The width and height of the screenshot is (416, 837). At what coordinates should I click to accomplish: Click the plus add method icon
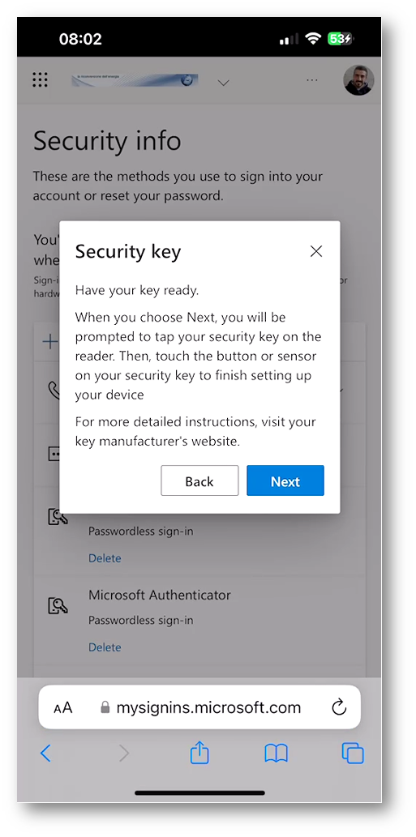point(50,342)
